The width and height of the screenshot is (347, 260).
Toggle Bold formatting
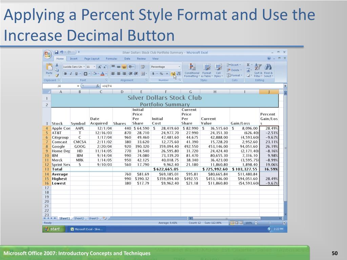click(65, 73)
